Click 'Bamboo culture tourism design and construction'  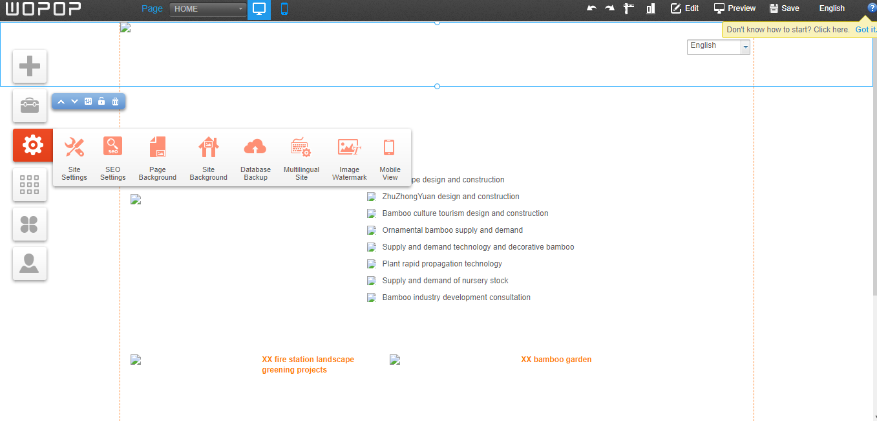pos(465,213)
